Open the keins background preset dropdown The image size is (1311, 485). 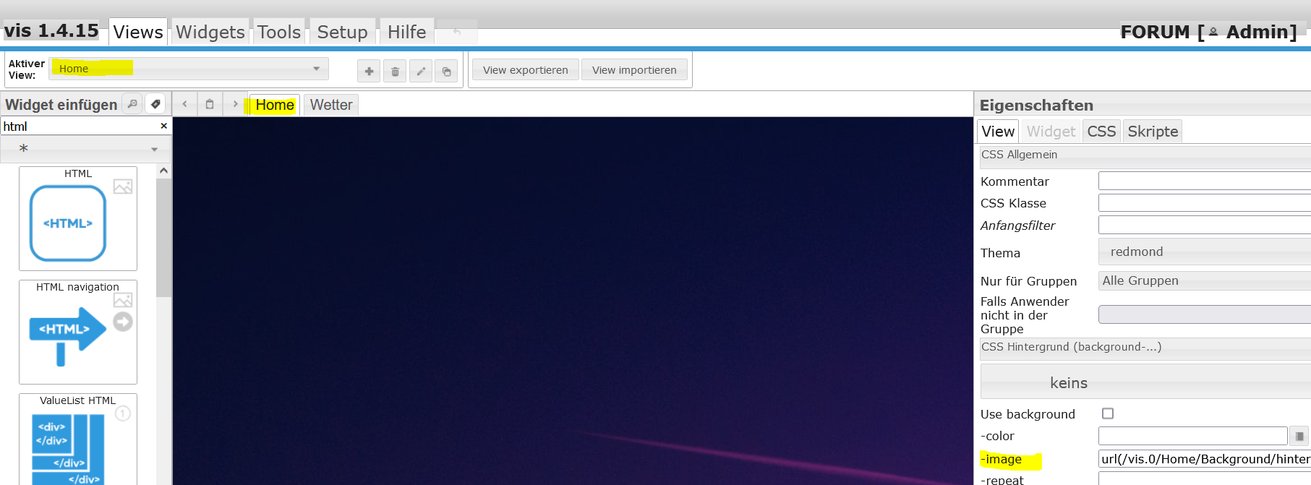(x=1145, y=382)
